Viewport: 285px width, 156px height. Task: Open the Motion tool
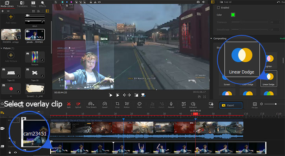tap(127, 105)
